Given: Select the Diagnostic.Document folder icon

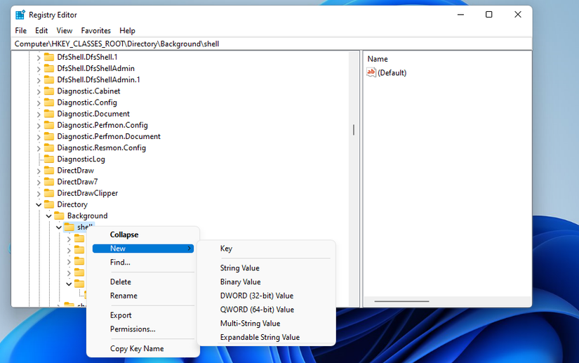Looking at the screenshot, I should coord(48,114).
